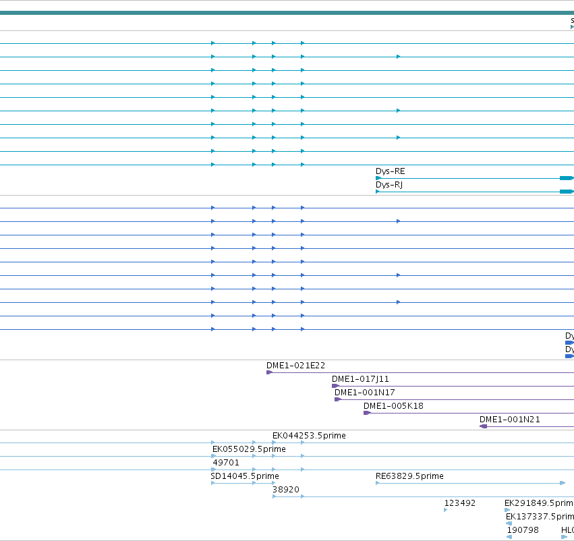Viewport: 574px width, 541px height.
Task: Select the DME1-021E22 feature label
Action: coord(295,366)
